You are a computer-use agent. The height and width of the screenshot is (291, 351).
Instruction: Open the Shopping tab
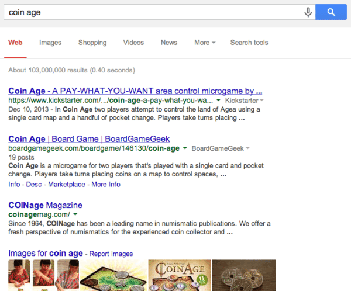(92, 43)
